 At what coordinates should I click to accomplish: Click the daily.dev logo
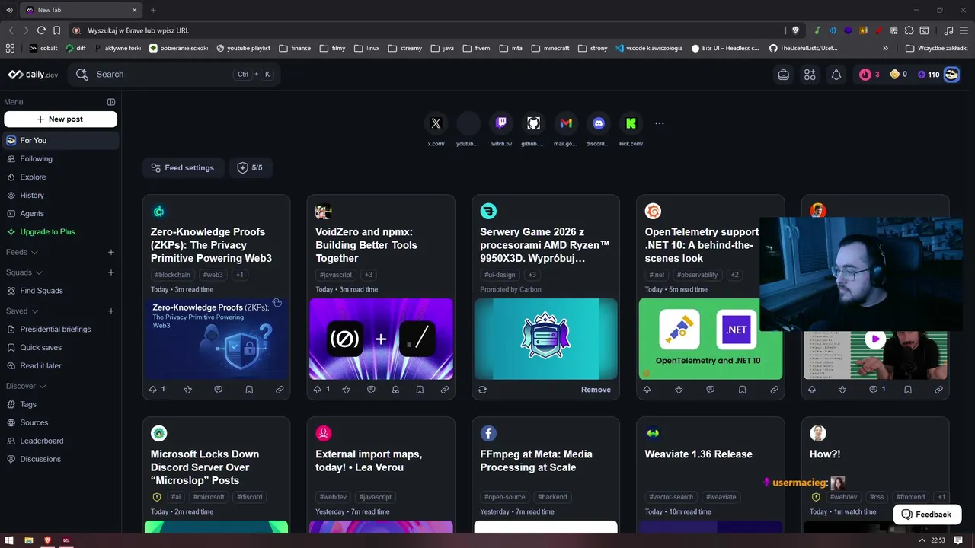point(33,75)
